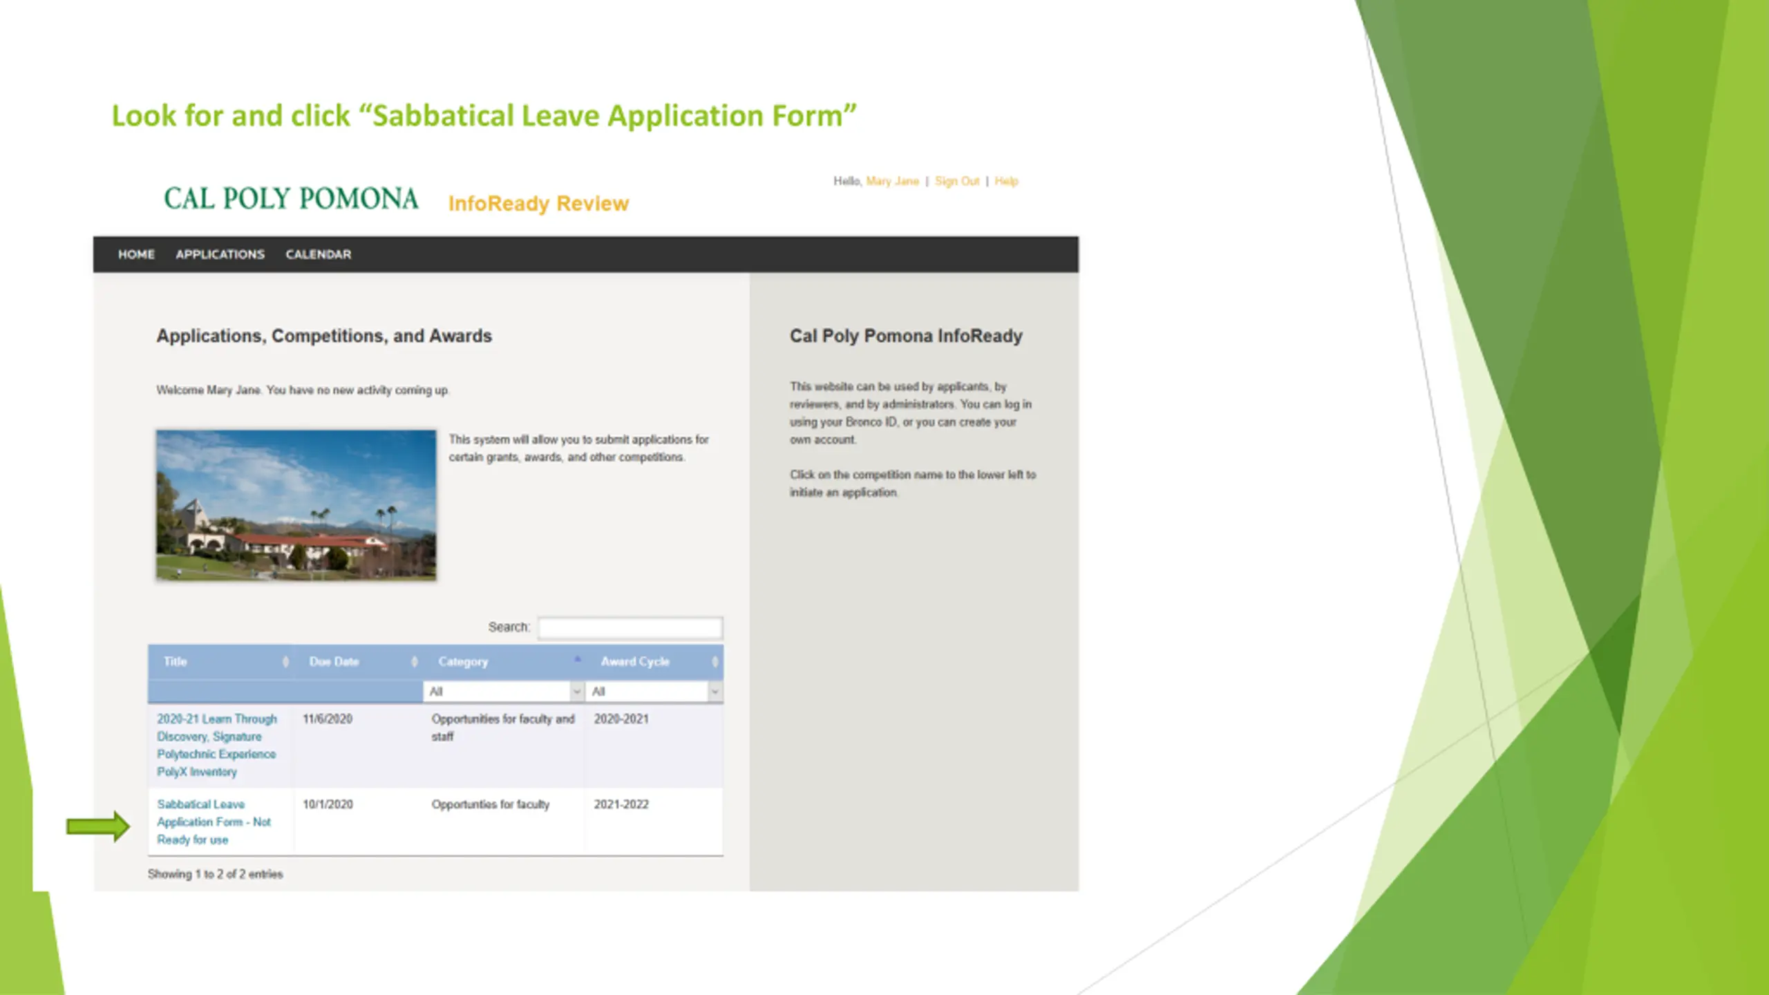Click the campus photo thumbnail
1769x995 pixels.
click(x=296, y=505)
